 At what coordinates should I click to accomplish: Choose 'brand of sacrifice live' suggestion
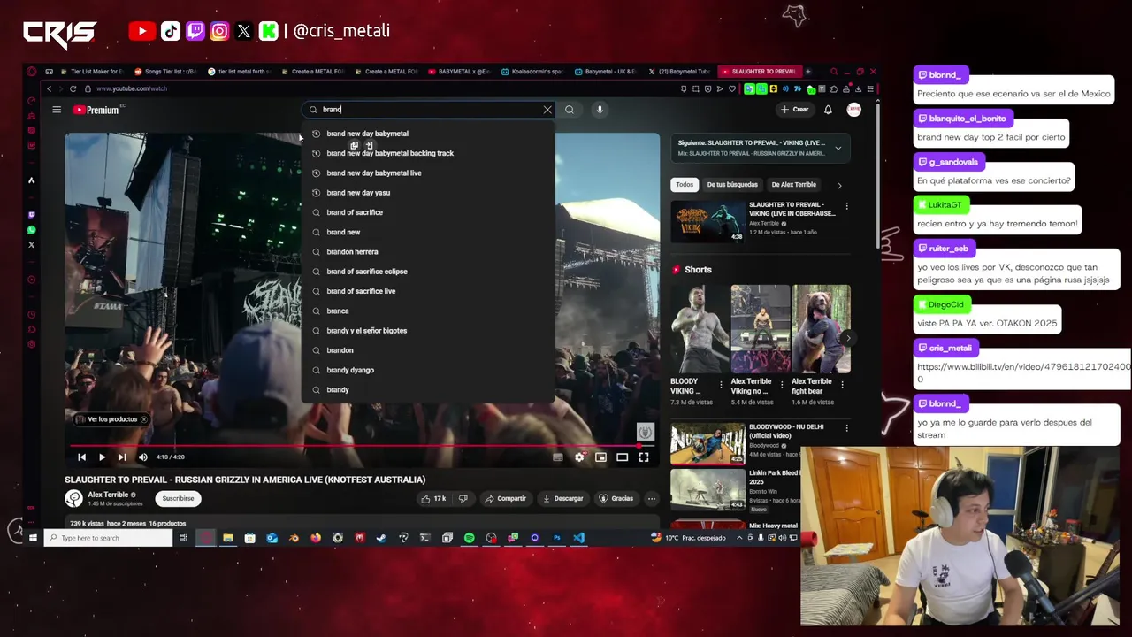[428, 291]
